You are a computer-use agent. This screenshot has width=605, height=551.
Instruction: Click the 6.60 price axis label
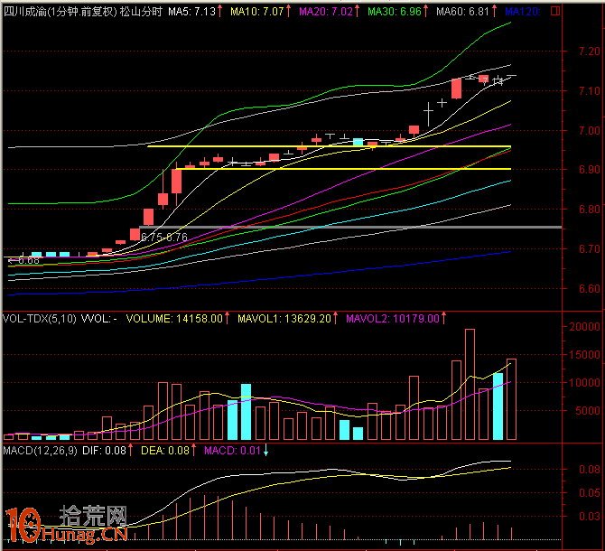click(x=589, y=289)
